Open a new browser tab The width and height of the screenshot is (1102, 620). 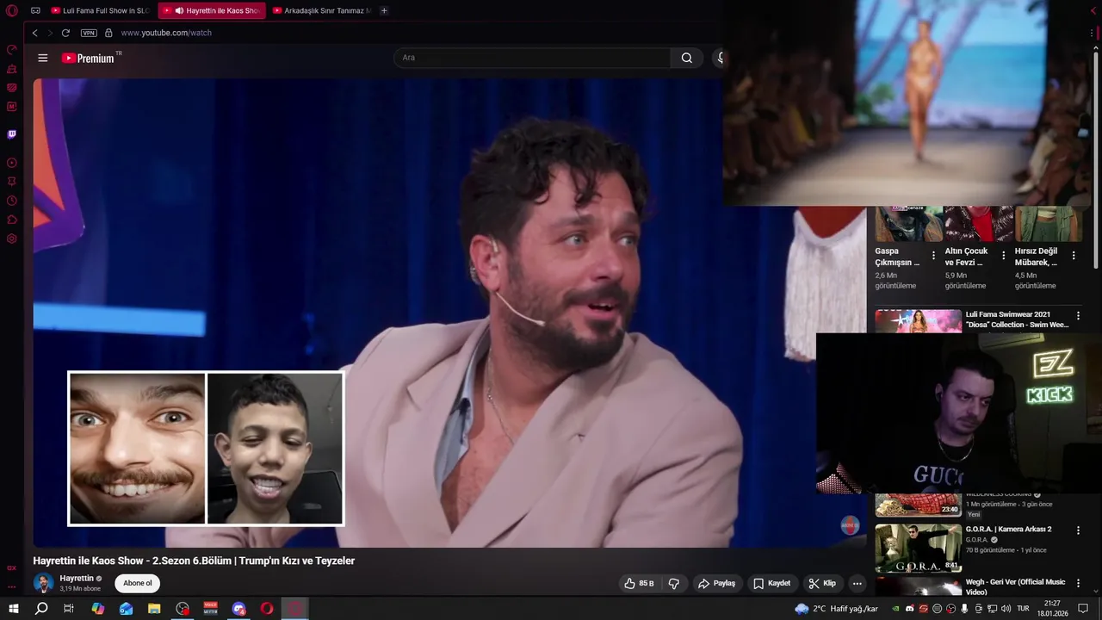384,10
